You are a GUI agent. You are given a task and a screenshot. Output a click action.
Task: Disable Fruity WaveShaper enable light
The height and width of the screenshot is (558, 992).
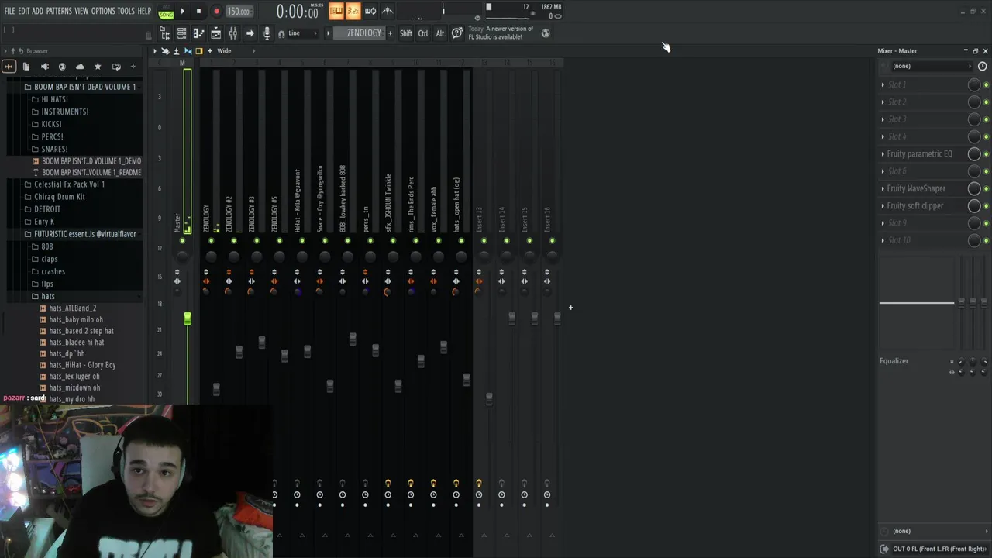tap(986, 188)
